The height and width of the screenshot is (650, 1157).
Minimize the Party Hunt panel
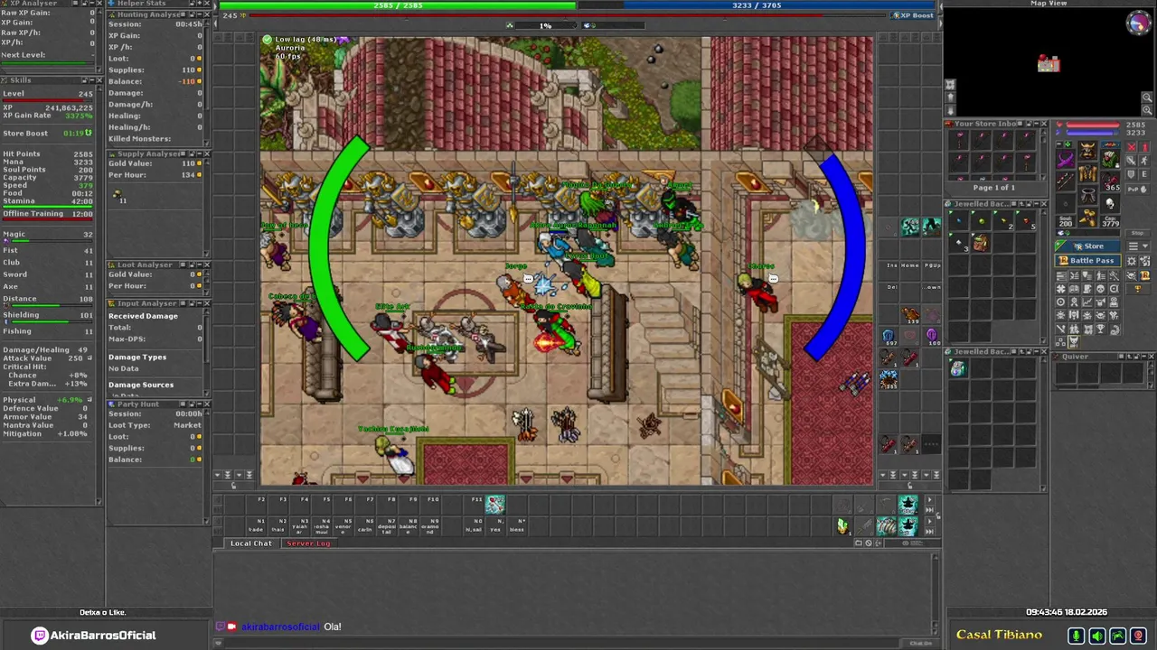point(199,404)
